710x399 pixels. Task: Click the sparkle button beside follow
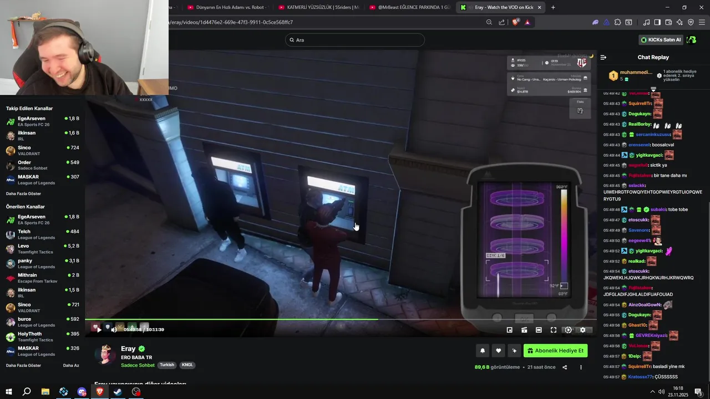(x=514, y=351)
